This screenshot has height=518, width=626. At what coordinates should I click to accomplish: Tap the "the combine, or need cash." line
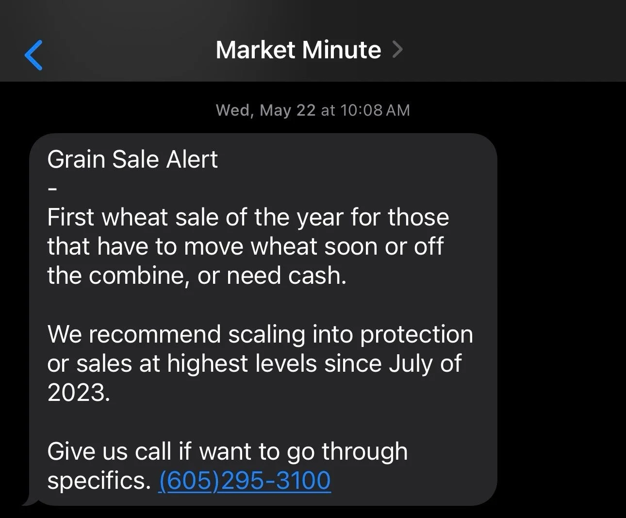(197, 276)
